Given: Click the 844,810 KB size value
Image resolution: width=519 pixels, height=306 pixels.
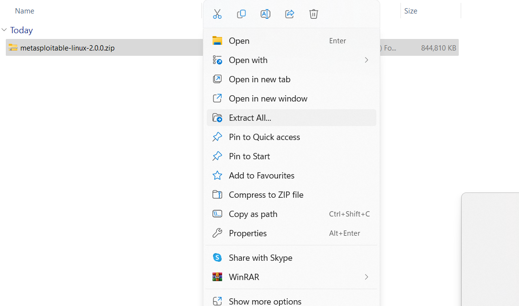Looking at the screenshot, I should point(439,48).
